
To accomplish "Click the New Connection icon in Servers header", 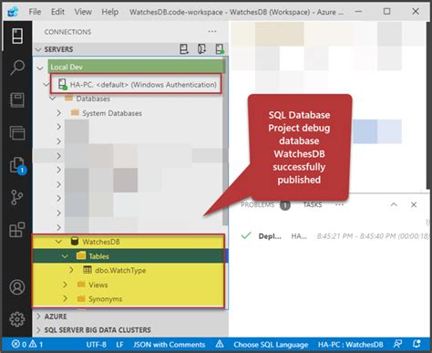I will click(184, 49).
